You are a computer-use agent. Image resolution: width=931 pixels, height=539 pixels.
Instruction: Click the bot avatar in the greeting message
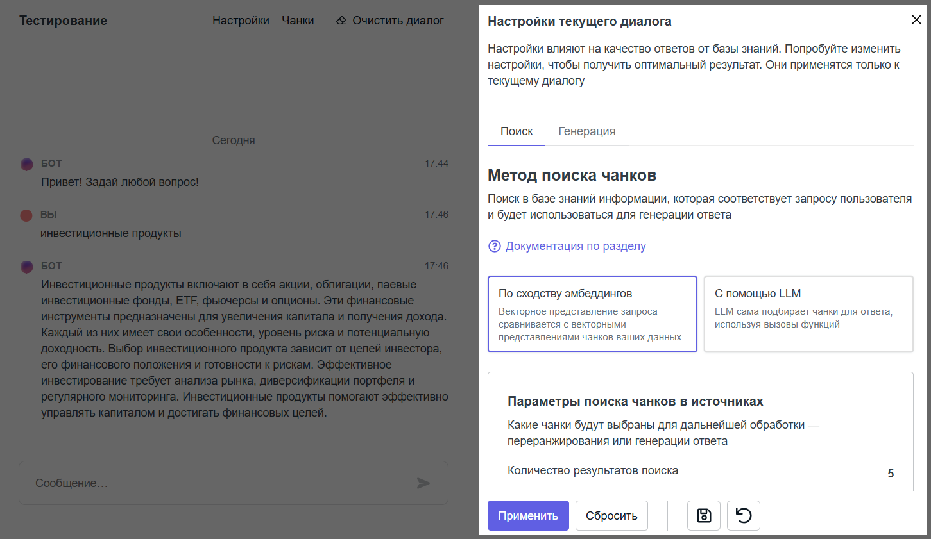click(x=27, y=164)
